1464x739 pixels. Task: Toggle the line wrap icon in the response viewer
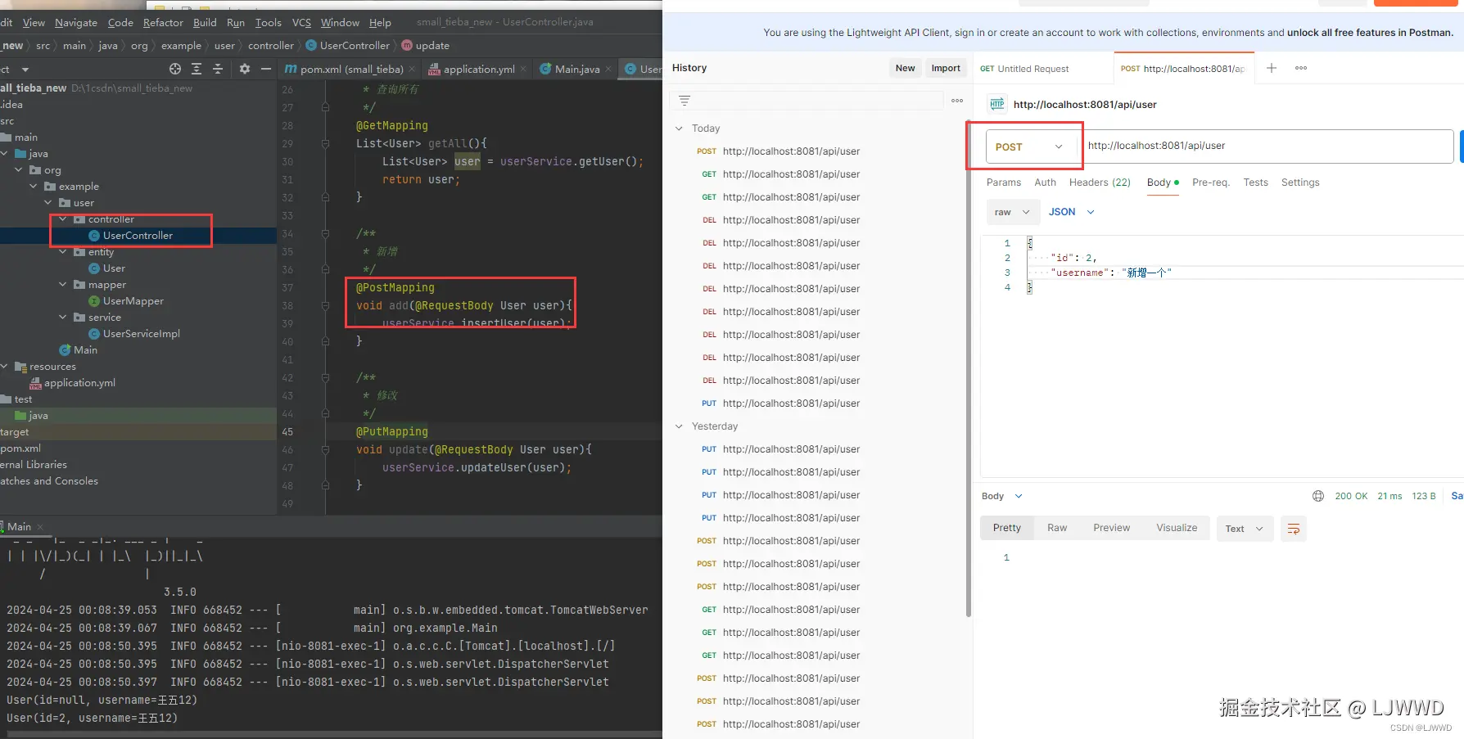(1294, 529)
